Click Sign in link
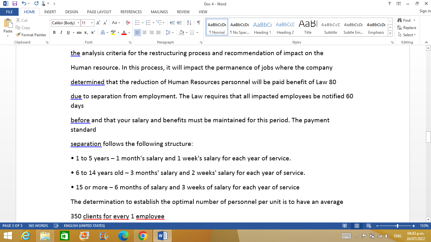This screenshot has width=431, height=242. pyautogui.click(x=425, y=11)
